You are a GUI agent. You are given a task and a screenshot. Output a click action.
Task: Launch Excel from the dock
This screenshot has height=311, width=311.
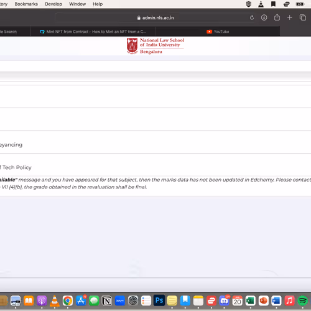click(x=251, y=300)
